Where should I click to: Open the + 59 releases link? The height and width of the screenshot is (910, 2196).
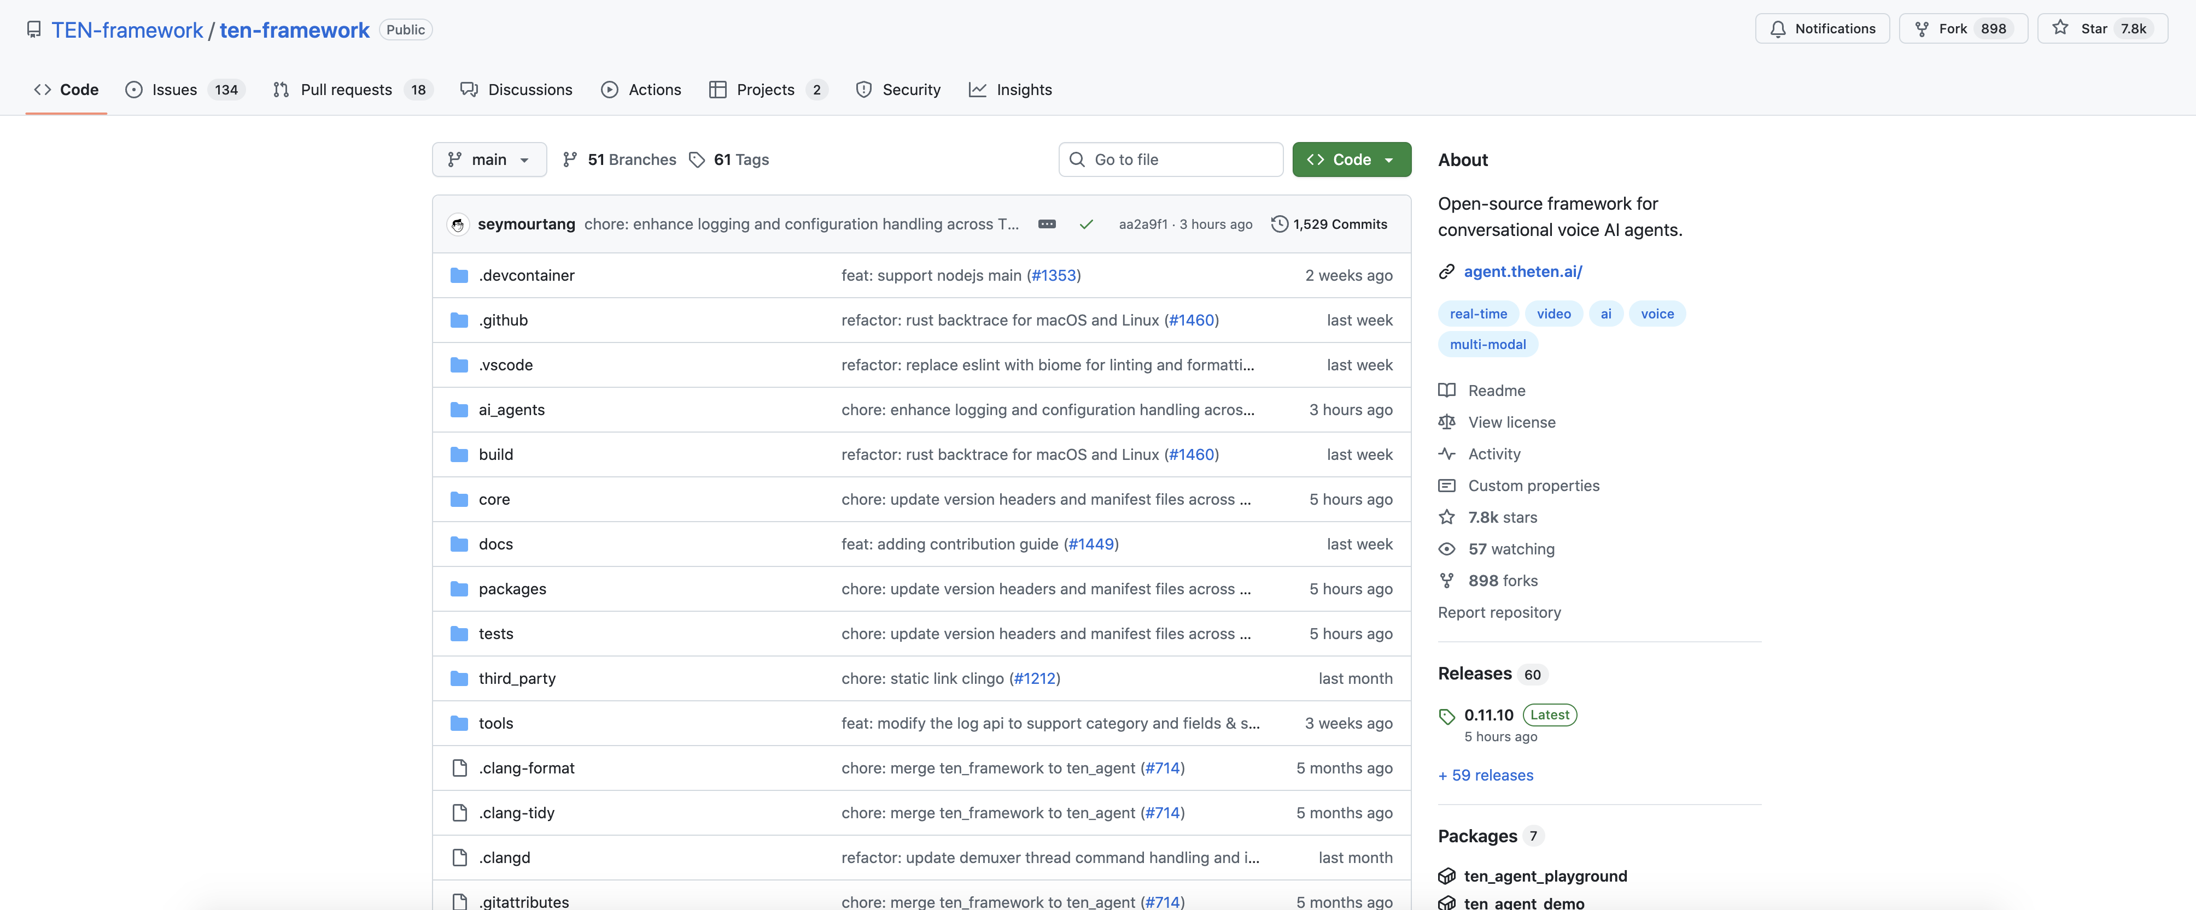point(1485,776)
